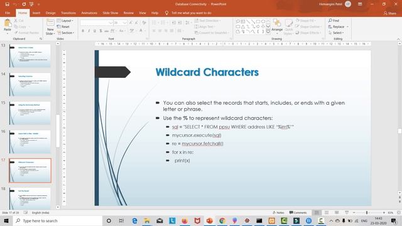Screen dimensions: 402x226
Task: Adjust the zoom slider handle
Action: click(367, 213)
